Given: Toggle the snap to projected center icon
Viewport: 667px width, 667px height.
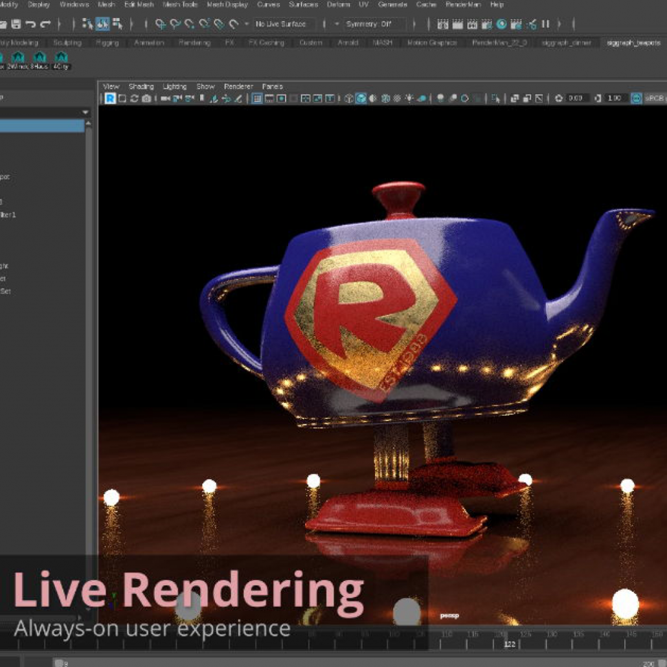Looking at the screenshot, I should (204, 24).
